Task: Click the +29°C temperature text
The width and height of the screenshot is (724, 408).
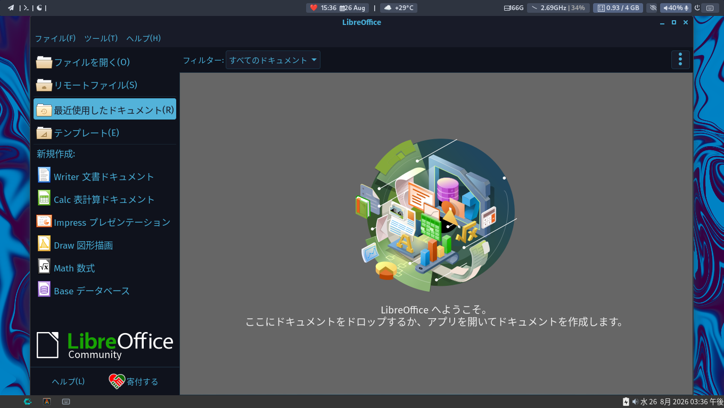Action: tap(405, 8)
